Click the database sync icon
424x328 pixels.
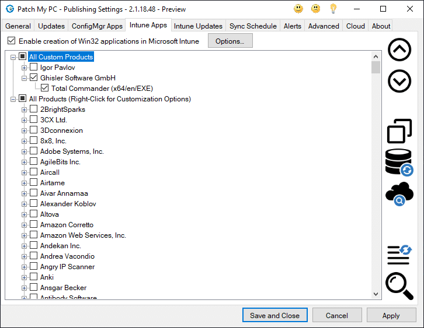pyautogui.click(x=399, y=162)
